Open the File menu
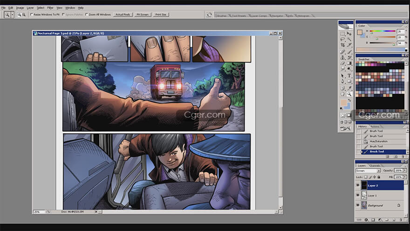 (x=3, y=8)
